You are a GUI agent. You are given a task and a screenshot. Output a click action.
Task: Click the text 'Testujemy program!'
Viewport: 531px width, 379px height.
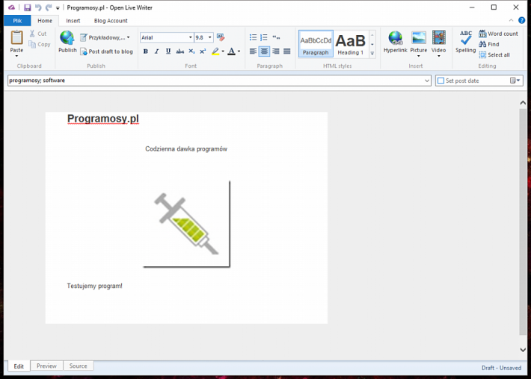click(94, 286)
